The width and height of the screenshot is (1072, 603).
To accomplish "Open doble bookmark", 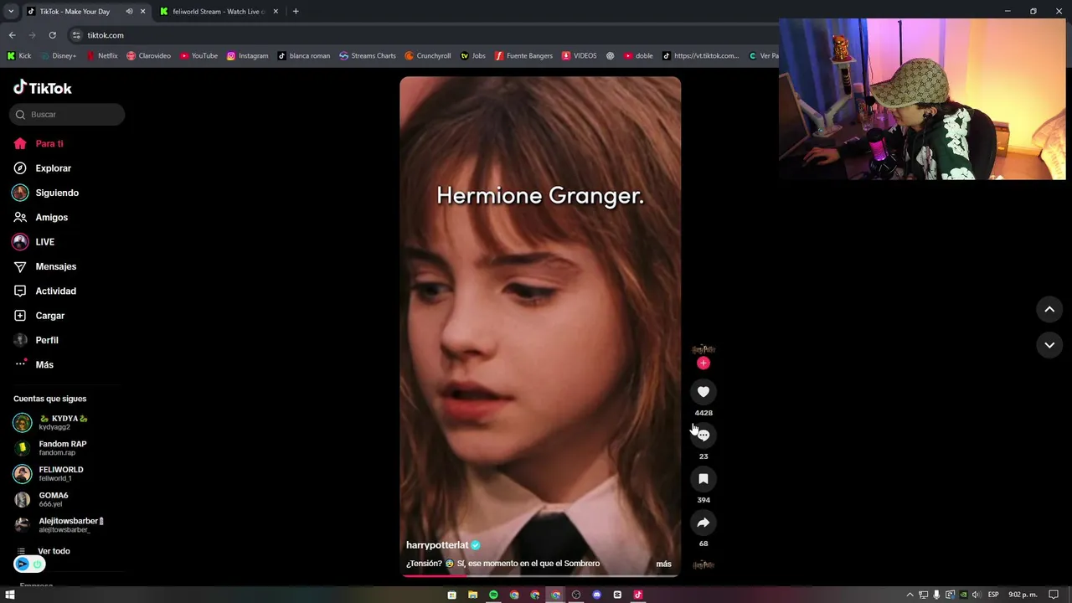I will [638, 56].
